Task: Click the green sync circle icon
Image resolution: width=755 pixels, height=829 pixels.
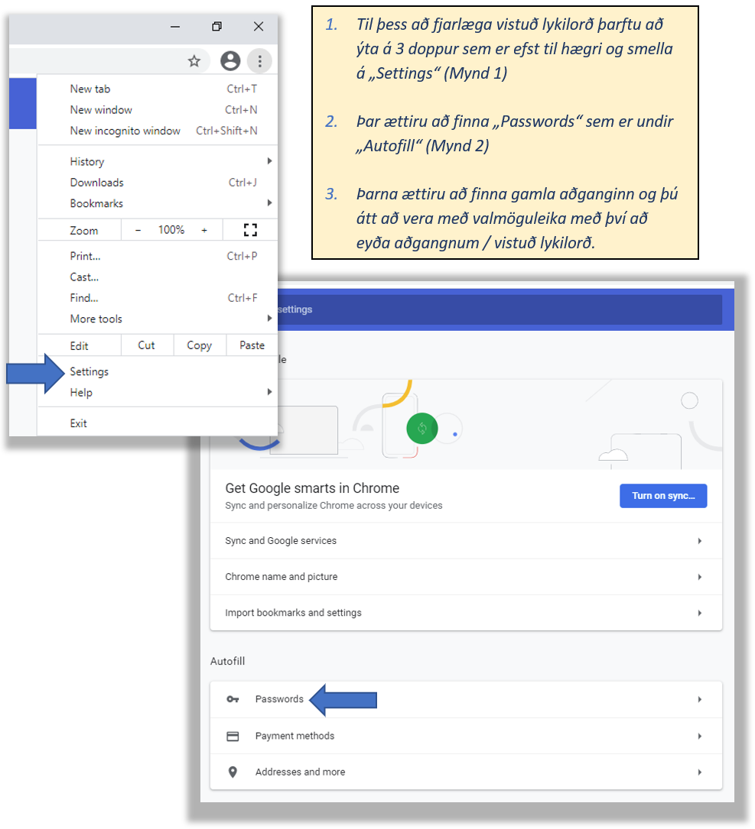Action: [x=421, y=429]
